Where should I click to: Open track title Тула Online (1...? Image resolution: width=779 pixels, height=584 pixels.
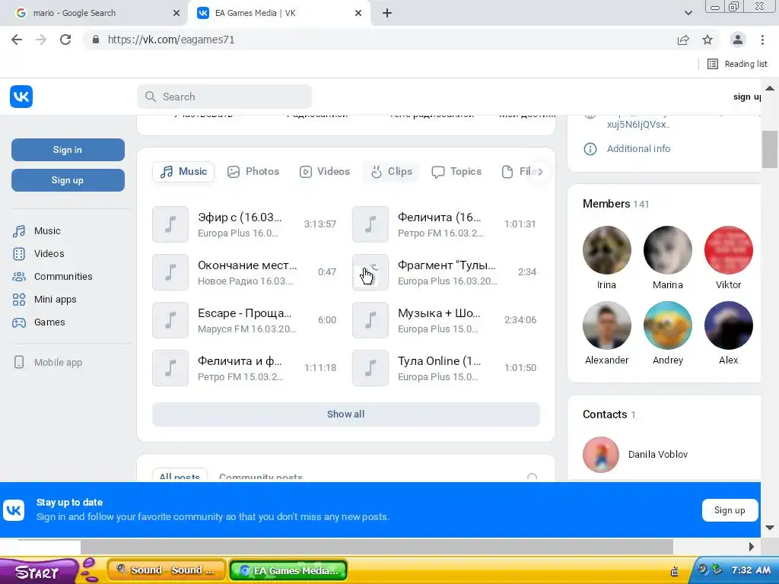tap(439, 361)
